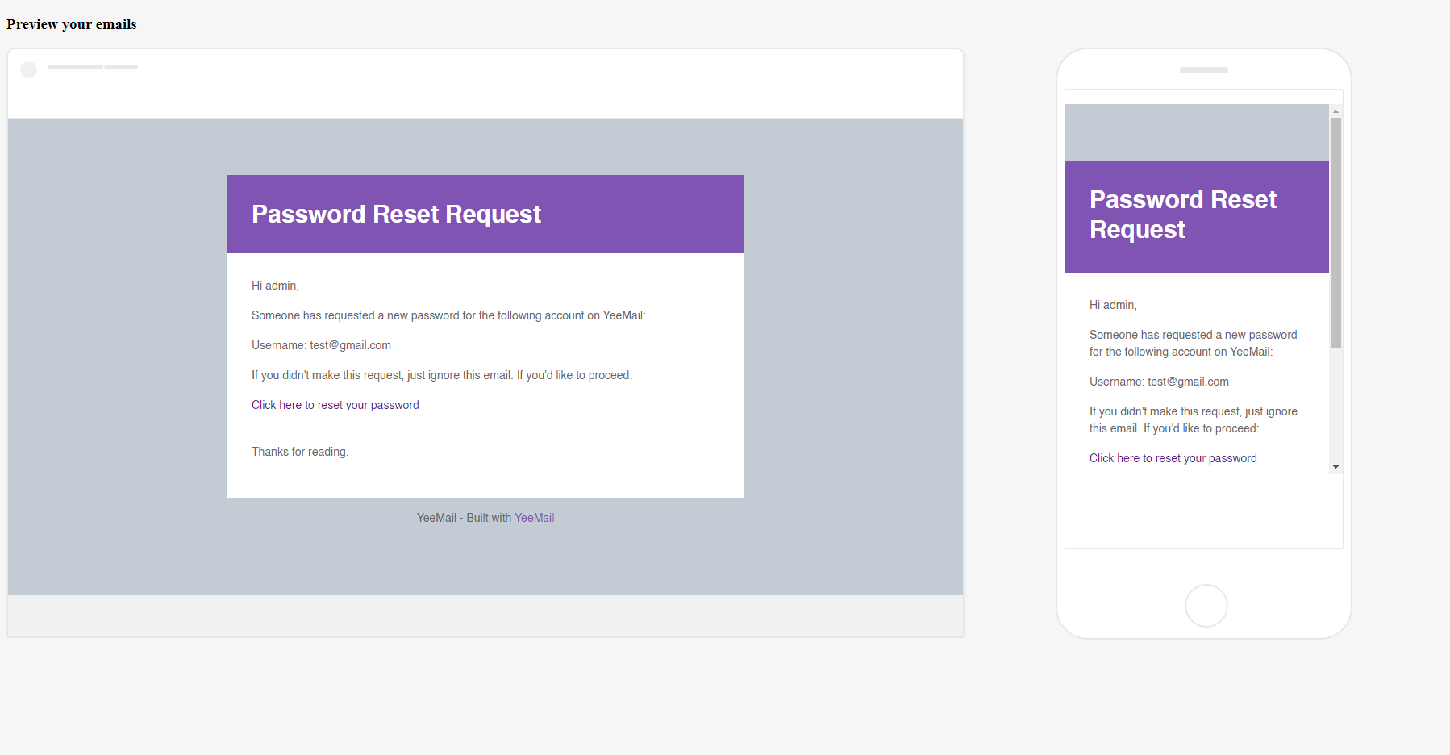Click 'Someone has requested a new password' mobile paragraph
This screenshot has height=755, width=1450.
click(x=1194, y=343)
